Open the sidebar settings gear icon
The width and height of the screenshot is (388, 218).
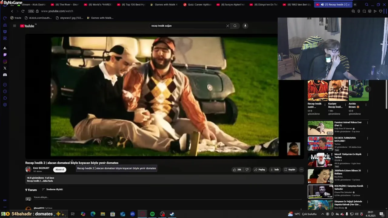pos(5,105)
